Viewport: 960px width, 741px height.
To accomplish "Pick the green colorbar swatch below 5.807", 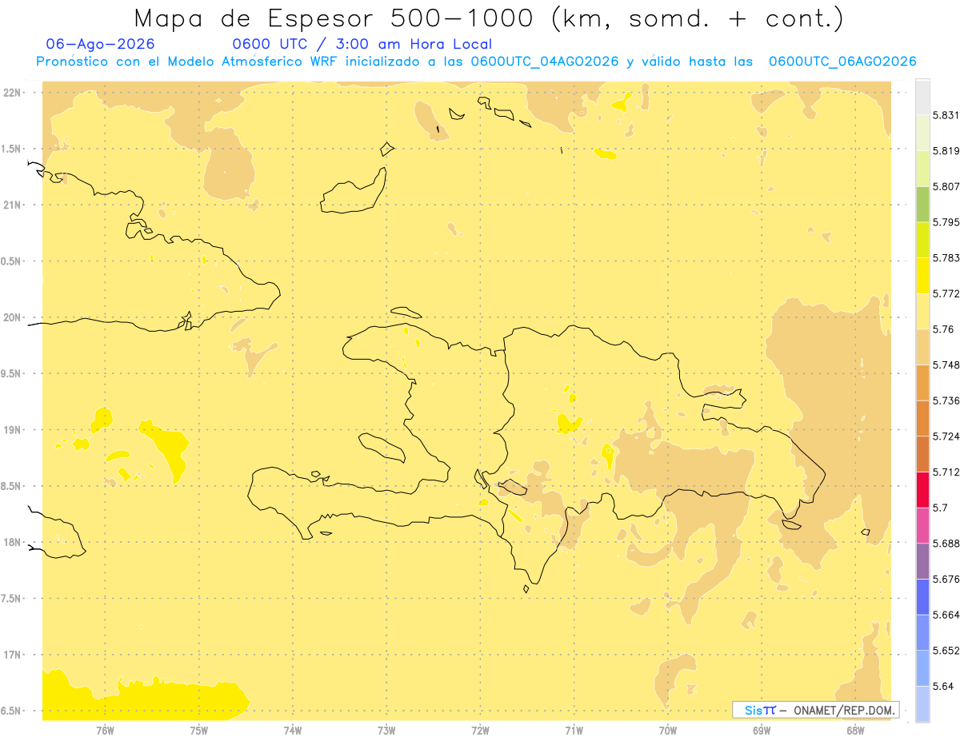I will coord(922,205).
